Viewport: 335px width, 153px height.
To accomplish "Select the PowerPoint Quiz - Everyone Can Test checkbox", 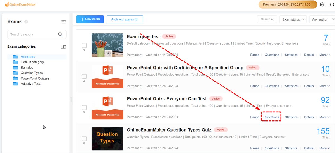I will pos(84,108).
